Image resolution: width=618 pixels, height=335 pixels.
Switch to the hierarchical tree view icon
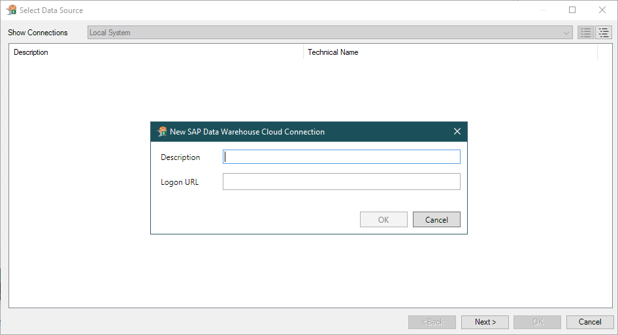tap(604, 32)
